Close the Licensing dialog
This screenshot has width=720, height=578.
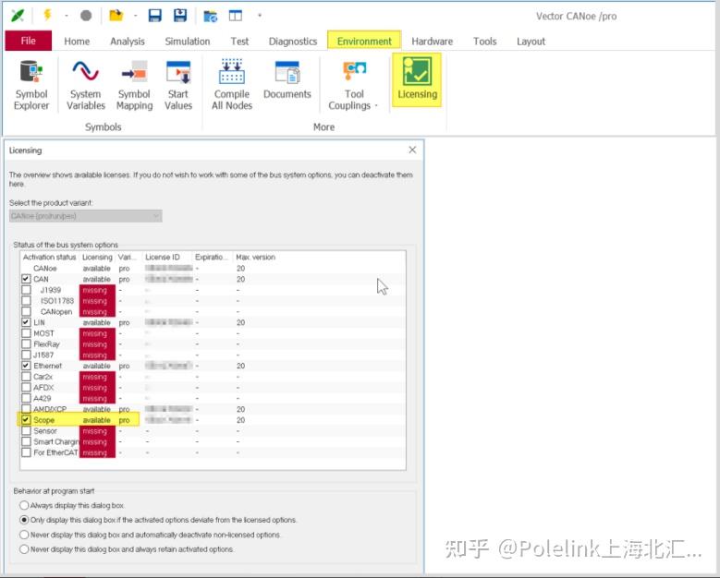412,150
